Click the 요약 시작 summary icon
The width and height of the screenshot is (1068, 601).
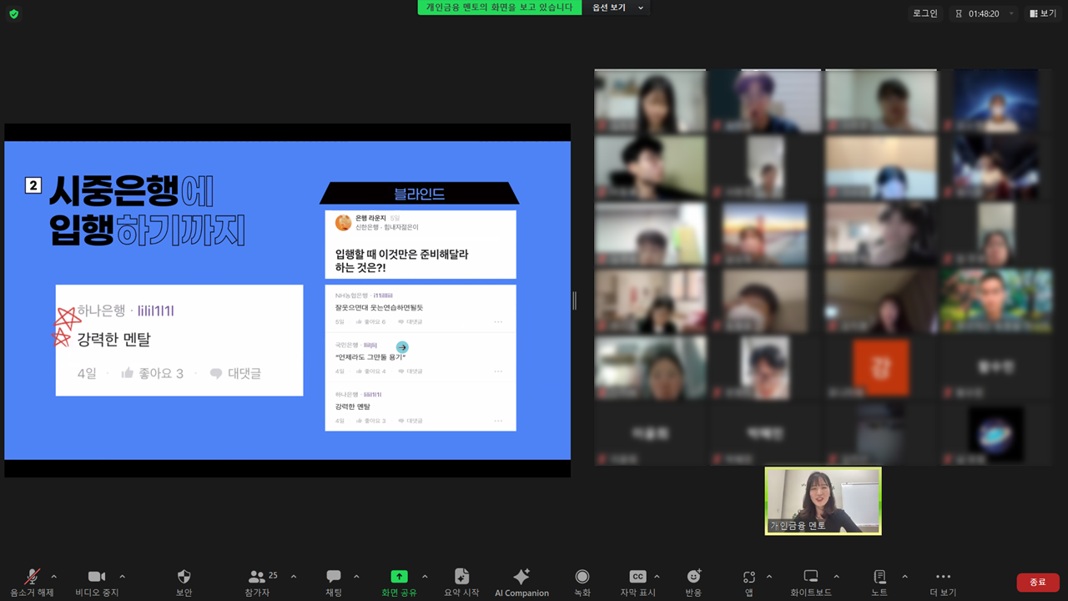click(461, 577)
